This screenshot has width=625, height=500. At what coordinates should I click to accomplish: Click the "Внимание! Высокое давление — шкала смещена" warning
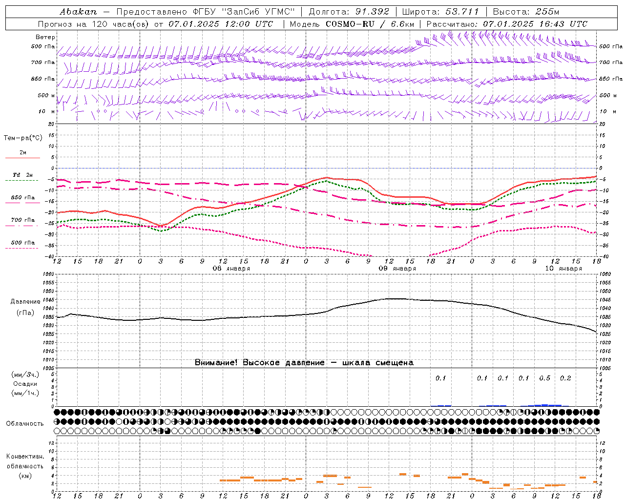coord(304,363)
